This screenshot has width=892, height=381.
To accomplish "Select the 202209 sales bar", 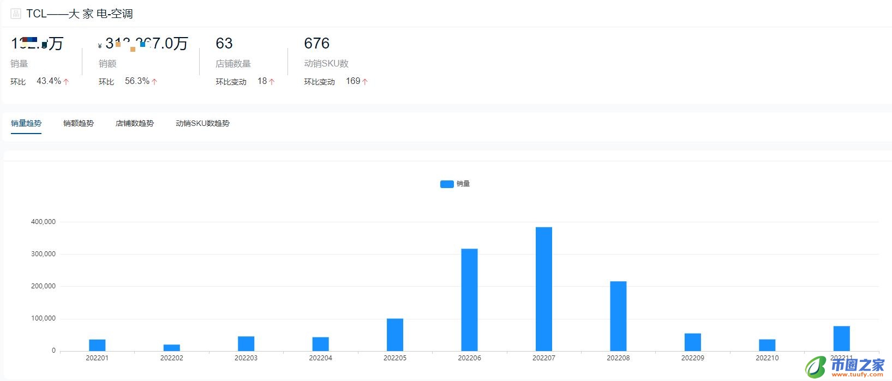I will click(693, 342).
